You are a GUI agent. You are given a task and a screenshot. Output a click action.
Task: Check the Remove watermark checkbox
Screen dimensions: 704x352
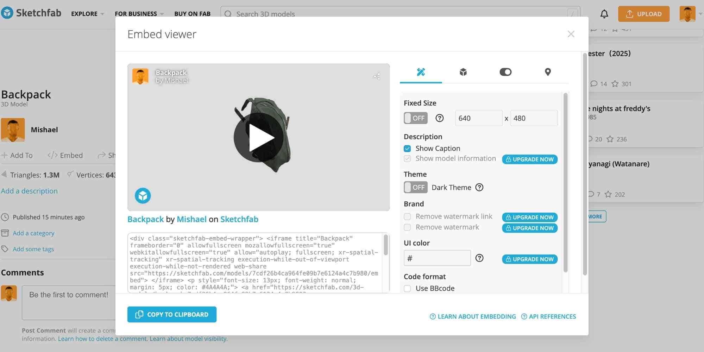[407, 227]
